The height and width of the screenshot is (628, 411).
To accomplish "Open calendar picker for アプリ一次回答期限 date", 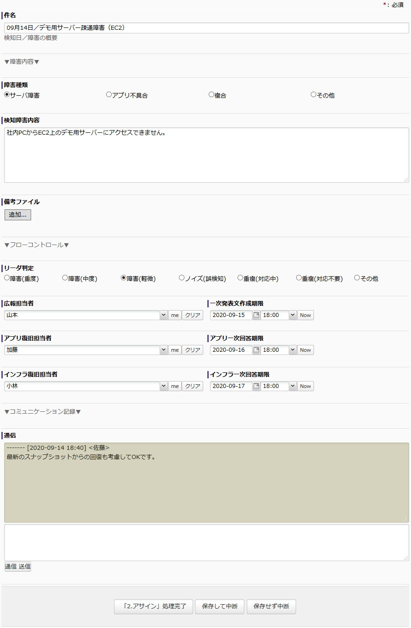I will pos(256,350).
